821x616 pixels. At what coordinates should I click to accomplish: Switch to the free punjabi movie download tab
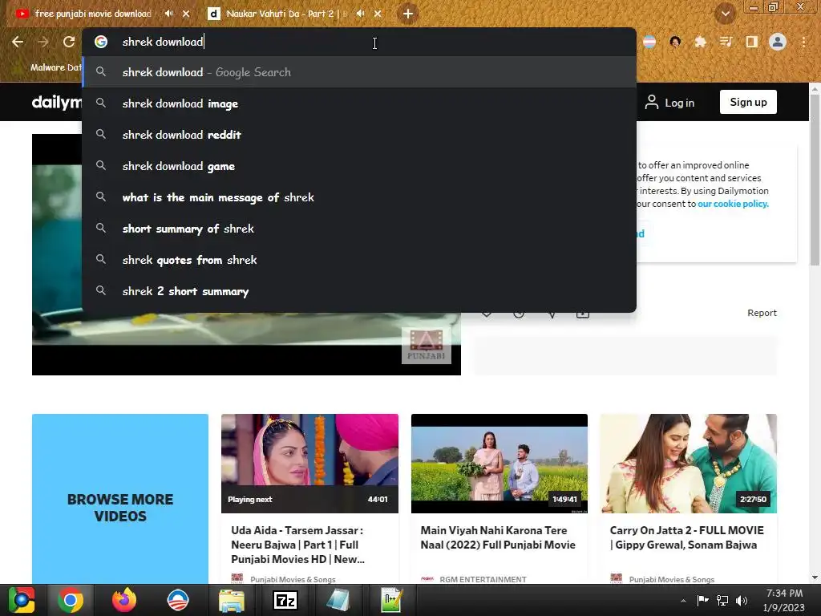point(93,14)
